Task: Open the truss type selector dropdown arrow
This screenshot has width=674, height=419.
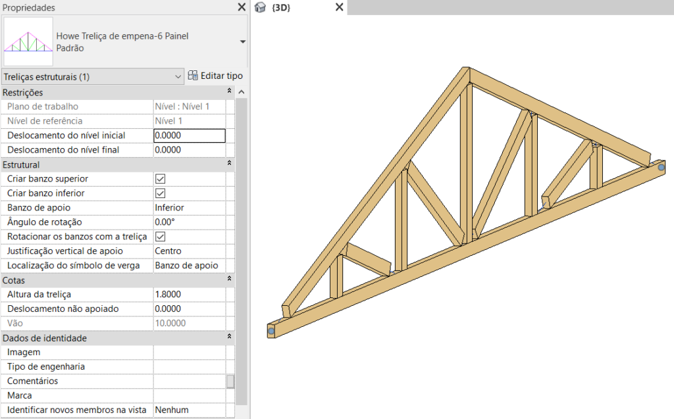Action: (x=242, y=41)
